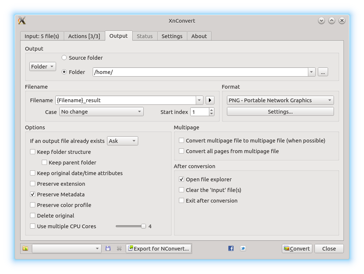Enable Preserve color profile
Viewport: 364px width, 274px height.
(x=33, y=205)
